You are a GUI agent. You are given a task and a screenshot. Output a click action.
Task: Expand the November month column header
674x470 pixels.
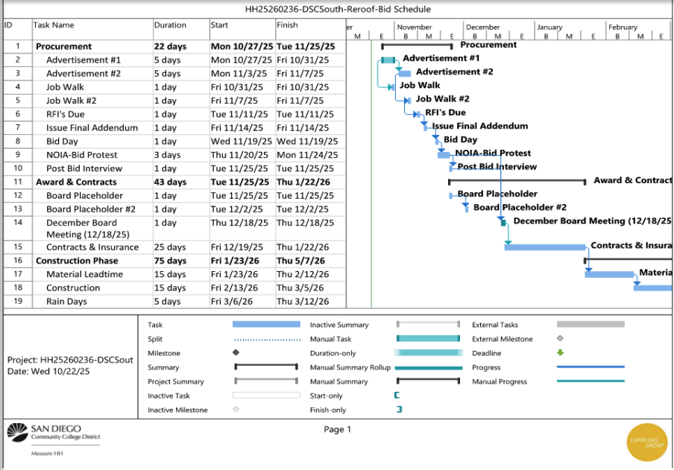(415, 26)
